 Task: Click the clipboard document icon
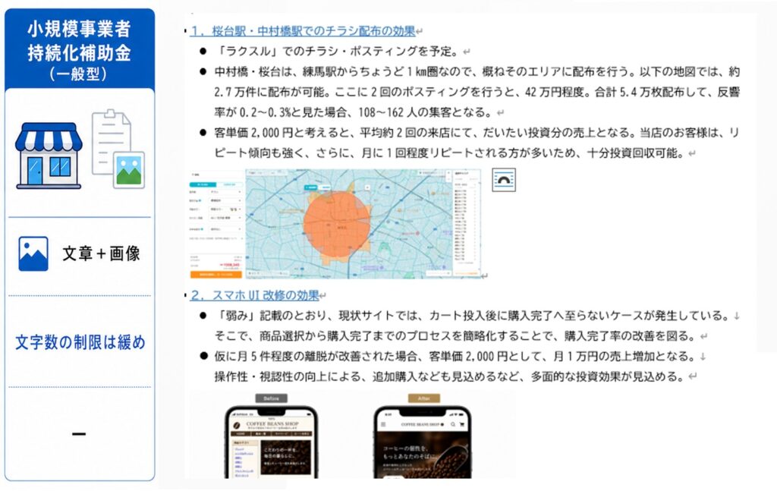point(111,142)
